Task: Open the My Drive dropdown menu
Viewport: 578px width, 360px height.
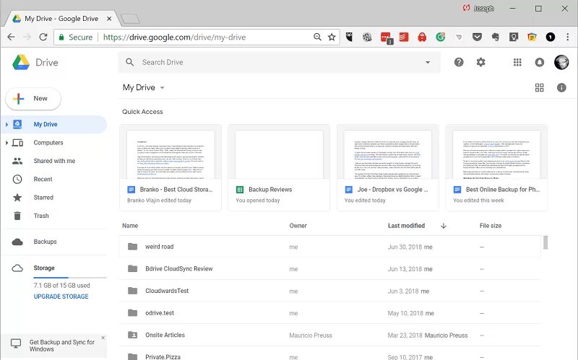Action: [x=143, y=87]
